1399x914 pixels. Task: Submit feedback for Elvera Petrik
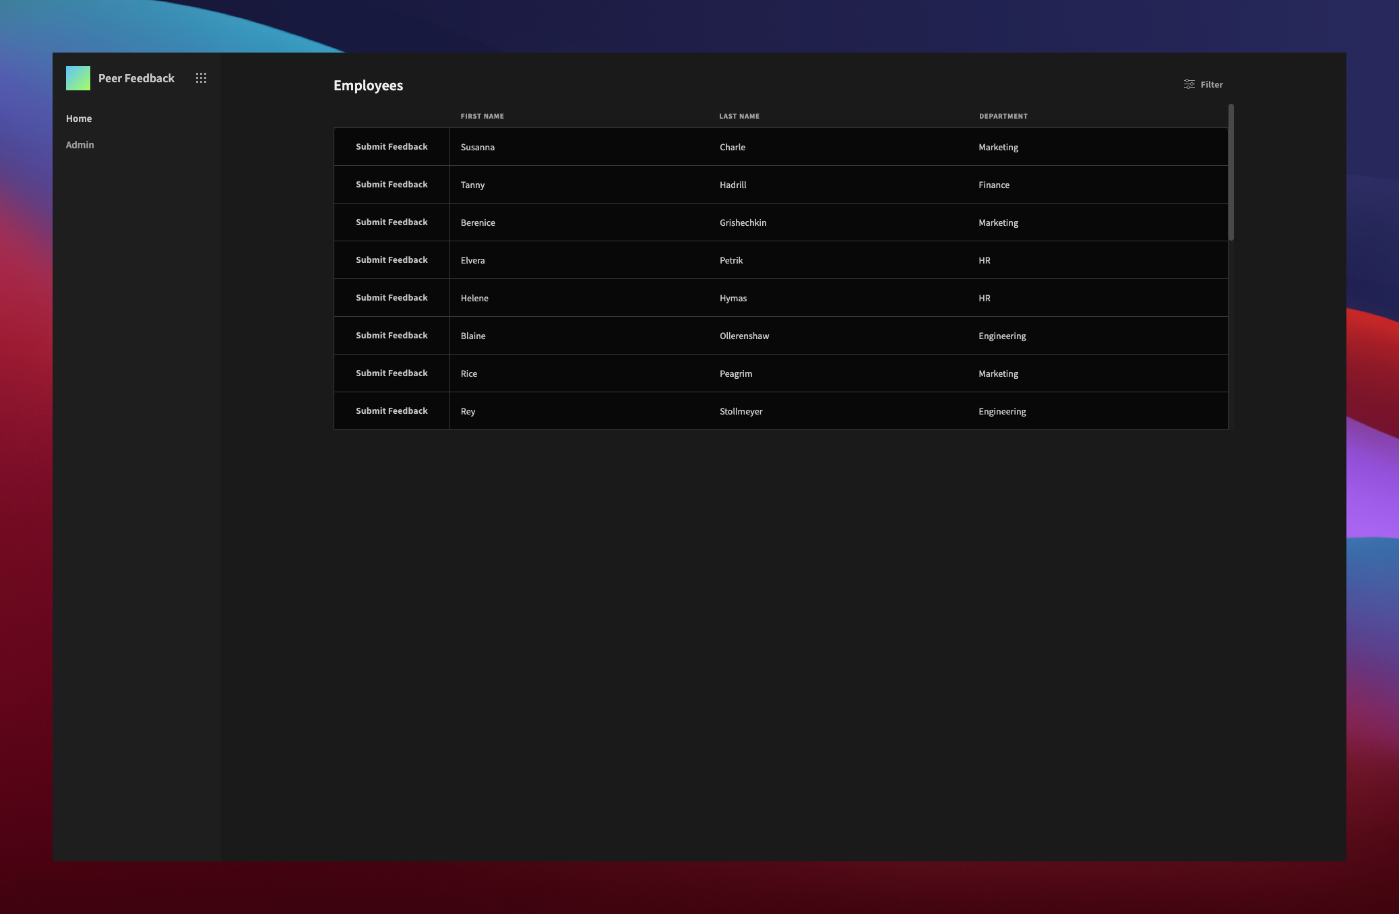click(392, 260)
